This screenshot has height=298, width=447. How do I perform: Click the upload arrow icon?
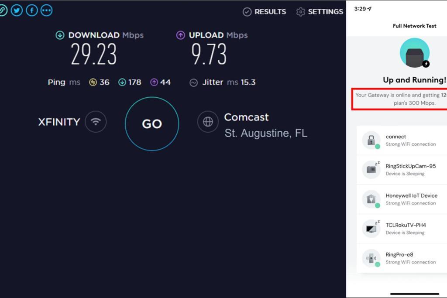(x=180, y=35)
